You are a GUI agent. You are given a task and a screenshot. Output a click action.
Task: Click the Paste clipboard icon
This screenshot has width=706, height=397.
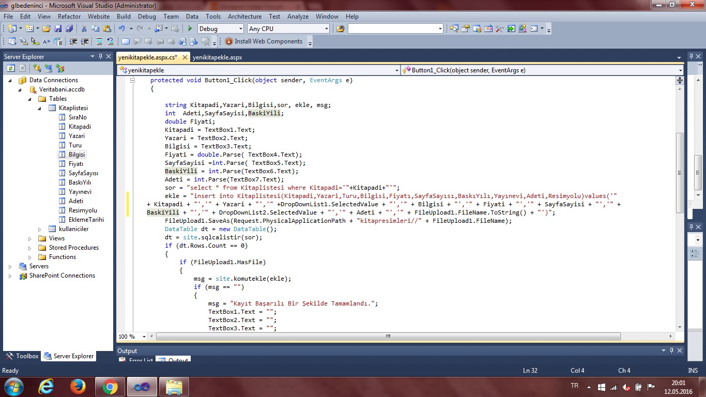[107, 28]
